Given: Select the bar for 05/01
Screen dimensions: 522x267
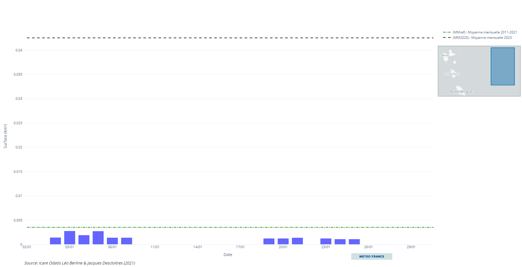Looking at the screenshot, I should click(x=69, y=238).
